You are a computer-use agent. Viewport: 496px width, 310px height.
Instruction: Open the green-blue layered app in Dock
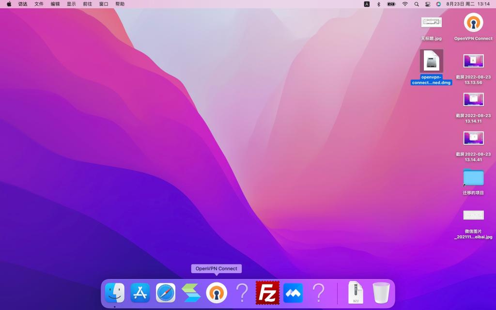pyautogui.click(x=191, y=293)
